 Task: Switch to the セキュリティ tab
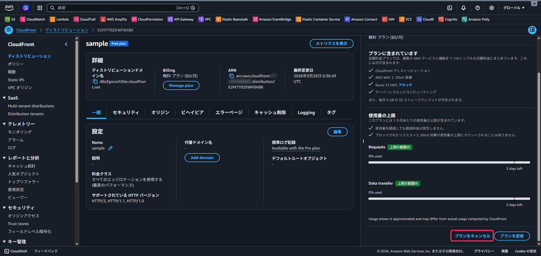click(x=126, y=112)
